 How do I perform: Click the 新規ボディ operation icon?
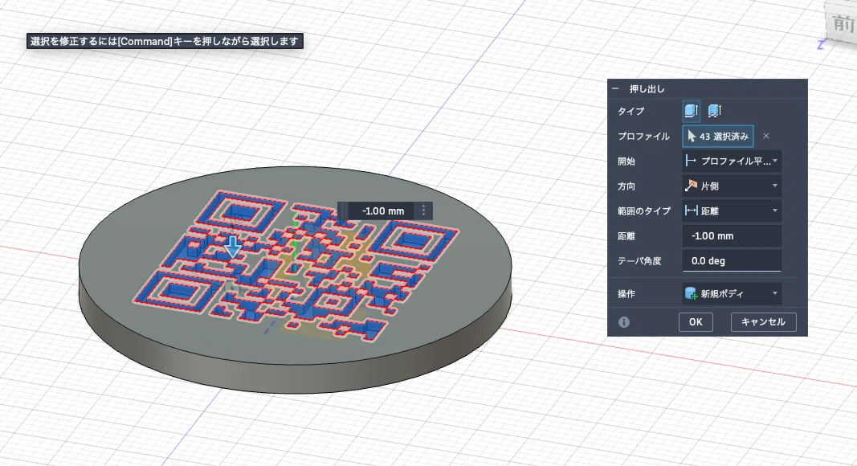point(692,294)
